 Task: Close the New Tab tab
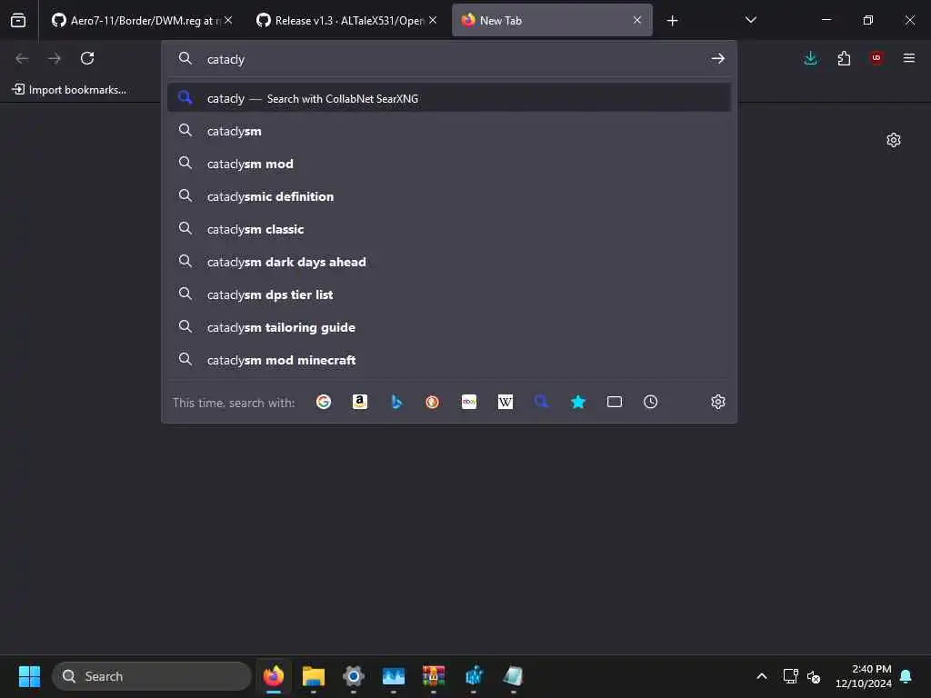click(637, 20)
